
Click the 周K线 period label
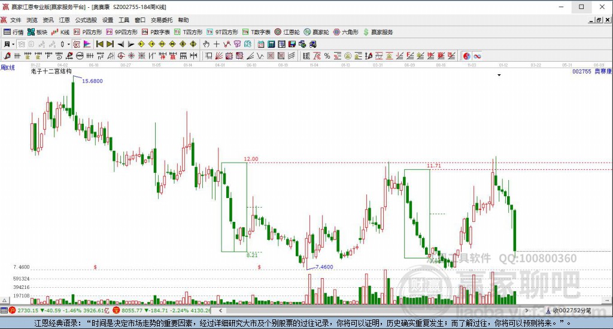pyautogui.click(x=8, y=68)
